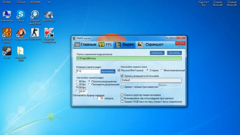Click the 29.97 custom fps field
This screenshot has height=135, width=240.
pos(83,91)
